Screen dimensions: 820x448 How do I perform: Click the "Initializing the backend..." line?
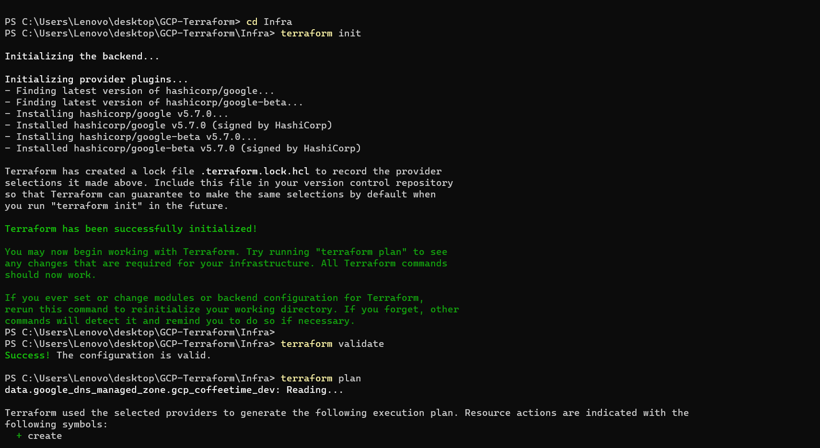(x=82, y=57)
